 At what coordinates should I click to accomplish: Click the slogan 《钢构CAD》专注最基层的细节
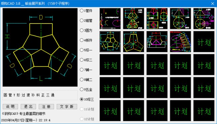[x=23, y=114]
